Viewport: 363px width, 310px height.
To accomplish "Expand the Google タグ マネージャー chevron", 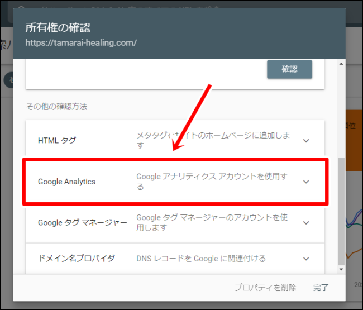I will (x=306, y=223).
